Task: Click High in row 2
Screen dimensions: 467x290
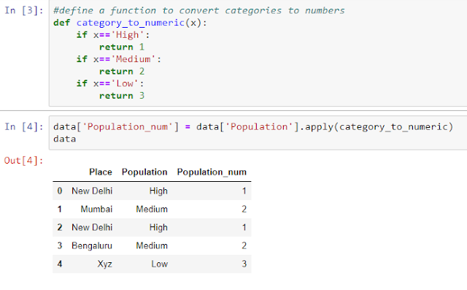Action: 158,227
